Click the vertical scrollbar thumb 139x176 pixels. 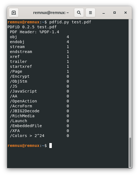click(x=130, y=152)
